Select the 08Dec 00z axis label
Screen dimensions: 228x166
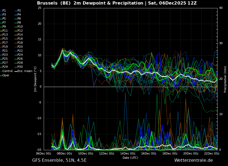click(65, 154)
